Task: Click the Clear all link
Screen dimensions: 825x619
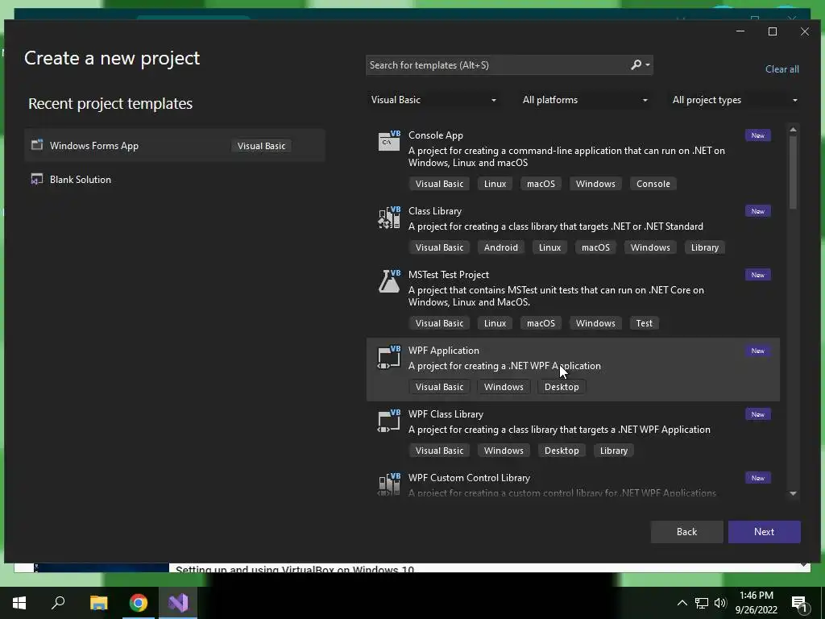Action: 781,69
